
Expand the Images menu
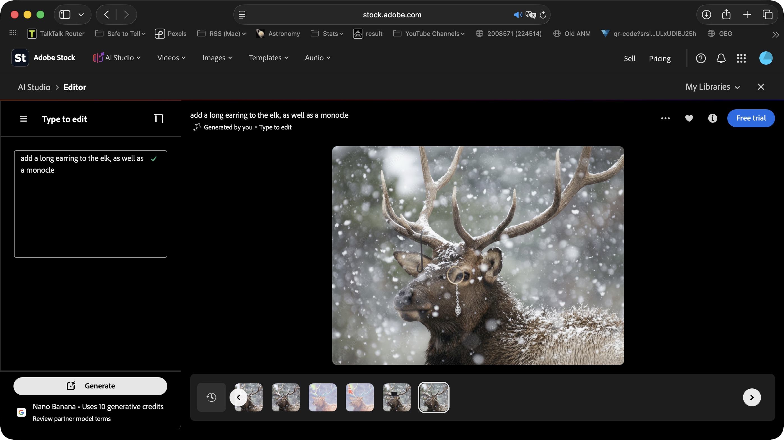(217, 58)
